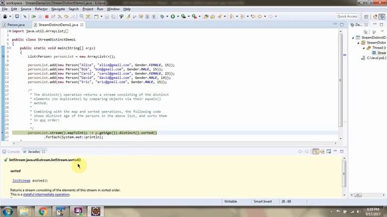Click the Writable status bar entry
The width and height of the screenshot is (387, 217).
click(230, 201)
